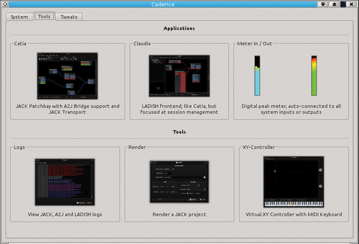Open the Tweaks tab
The height and width of the screenshot is (244, 359).
click(69, 17)
